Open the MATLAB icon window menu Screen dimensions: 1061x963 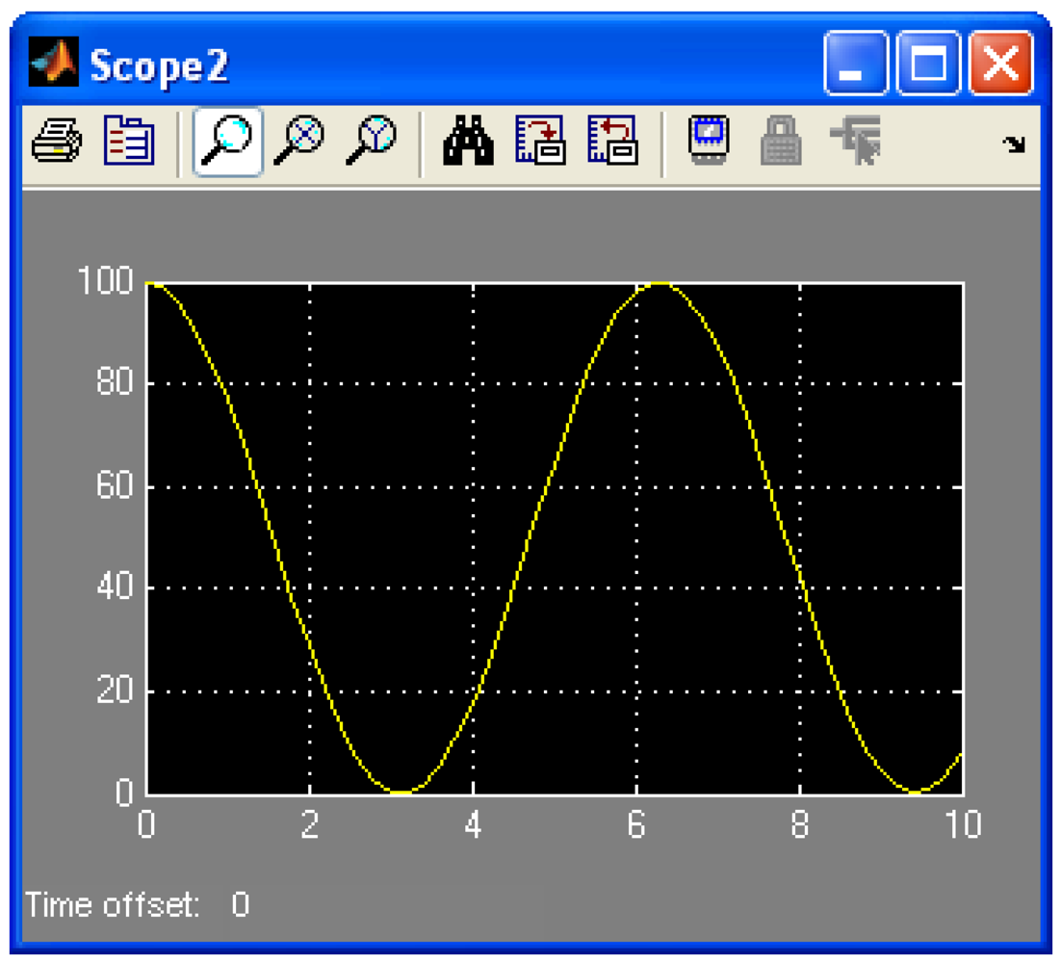[53, 64]
